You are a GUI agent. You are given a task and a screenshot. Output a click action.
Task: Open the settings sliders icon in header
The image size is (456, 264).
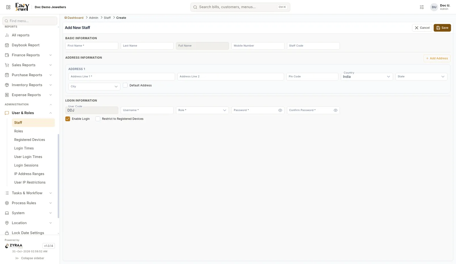tap(422, 7)
